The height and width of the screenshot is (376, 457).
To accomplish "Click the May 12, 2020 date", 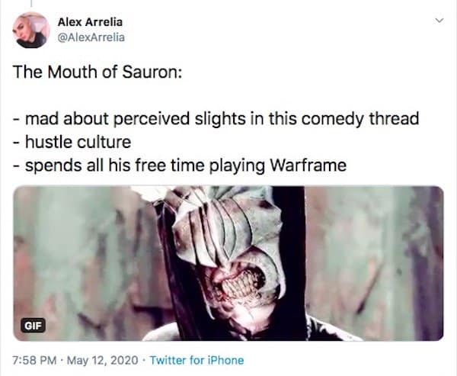I will pyautogui.click(x=103, y=360).
